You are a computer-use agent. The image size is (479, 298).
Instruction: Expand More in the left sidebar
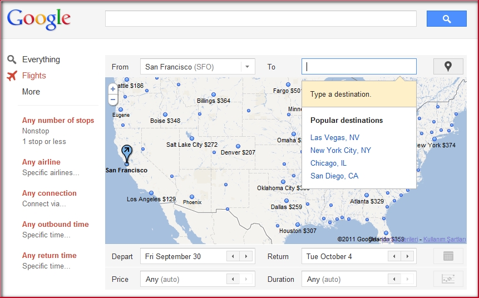[x=31, y=92]
